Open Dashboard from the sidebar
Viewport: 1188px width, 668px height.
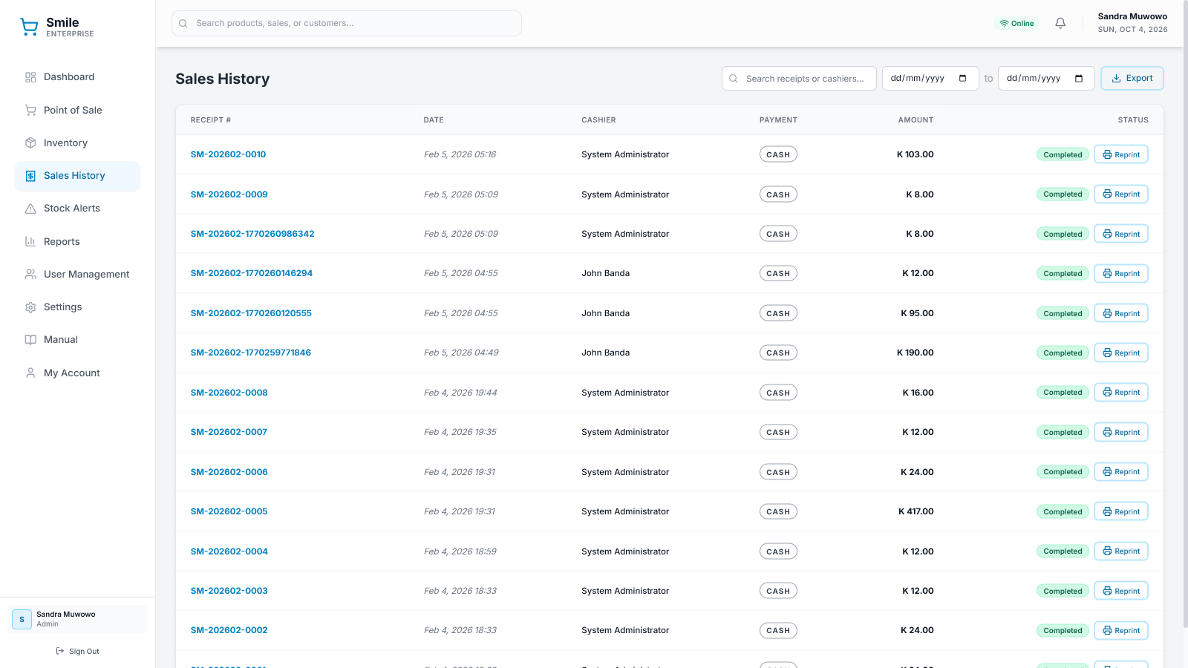[x=77, y=77]
